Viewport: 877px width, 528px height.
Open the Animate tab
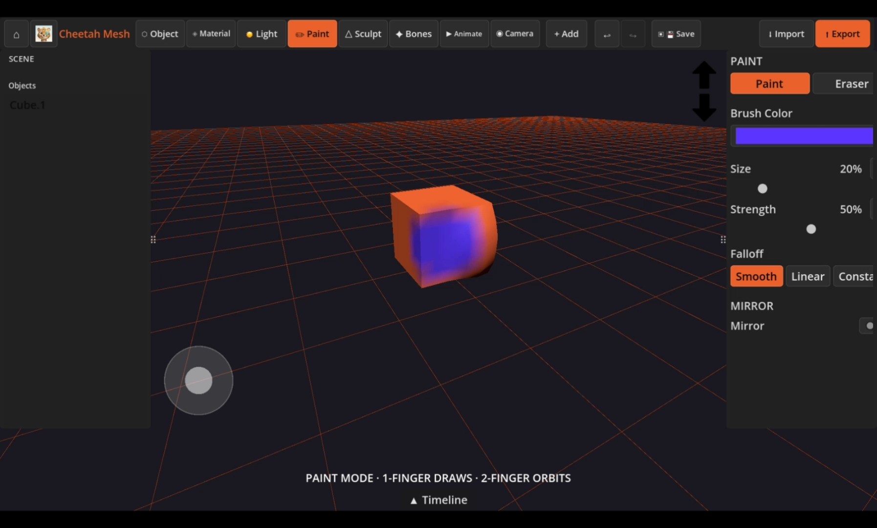click(x=464, y=34)
